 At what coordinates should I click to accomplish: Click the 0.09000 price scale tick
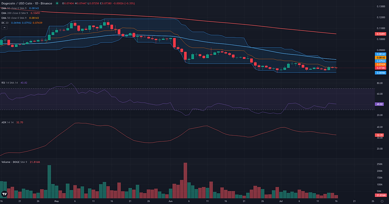coord(381,50)
